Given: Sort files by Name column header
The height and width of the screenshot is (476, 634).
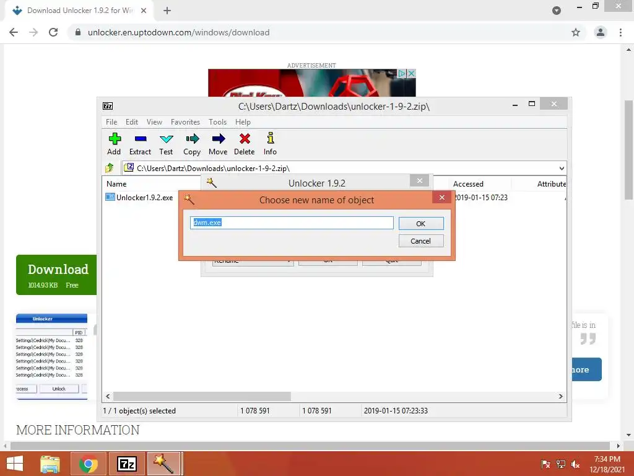Looking at the screenshot, I should pyautogui.click(x=116, y=183).
